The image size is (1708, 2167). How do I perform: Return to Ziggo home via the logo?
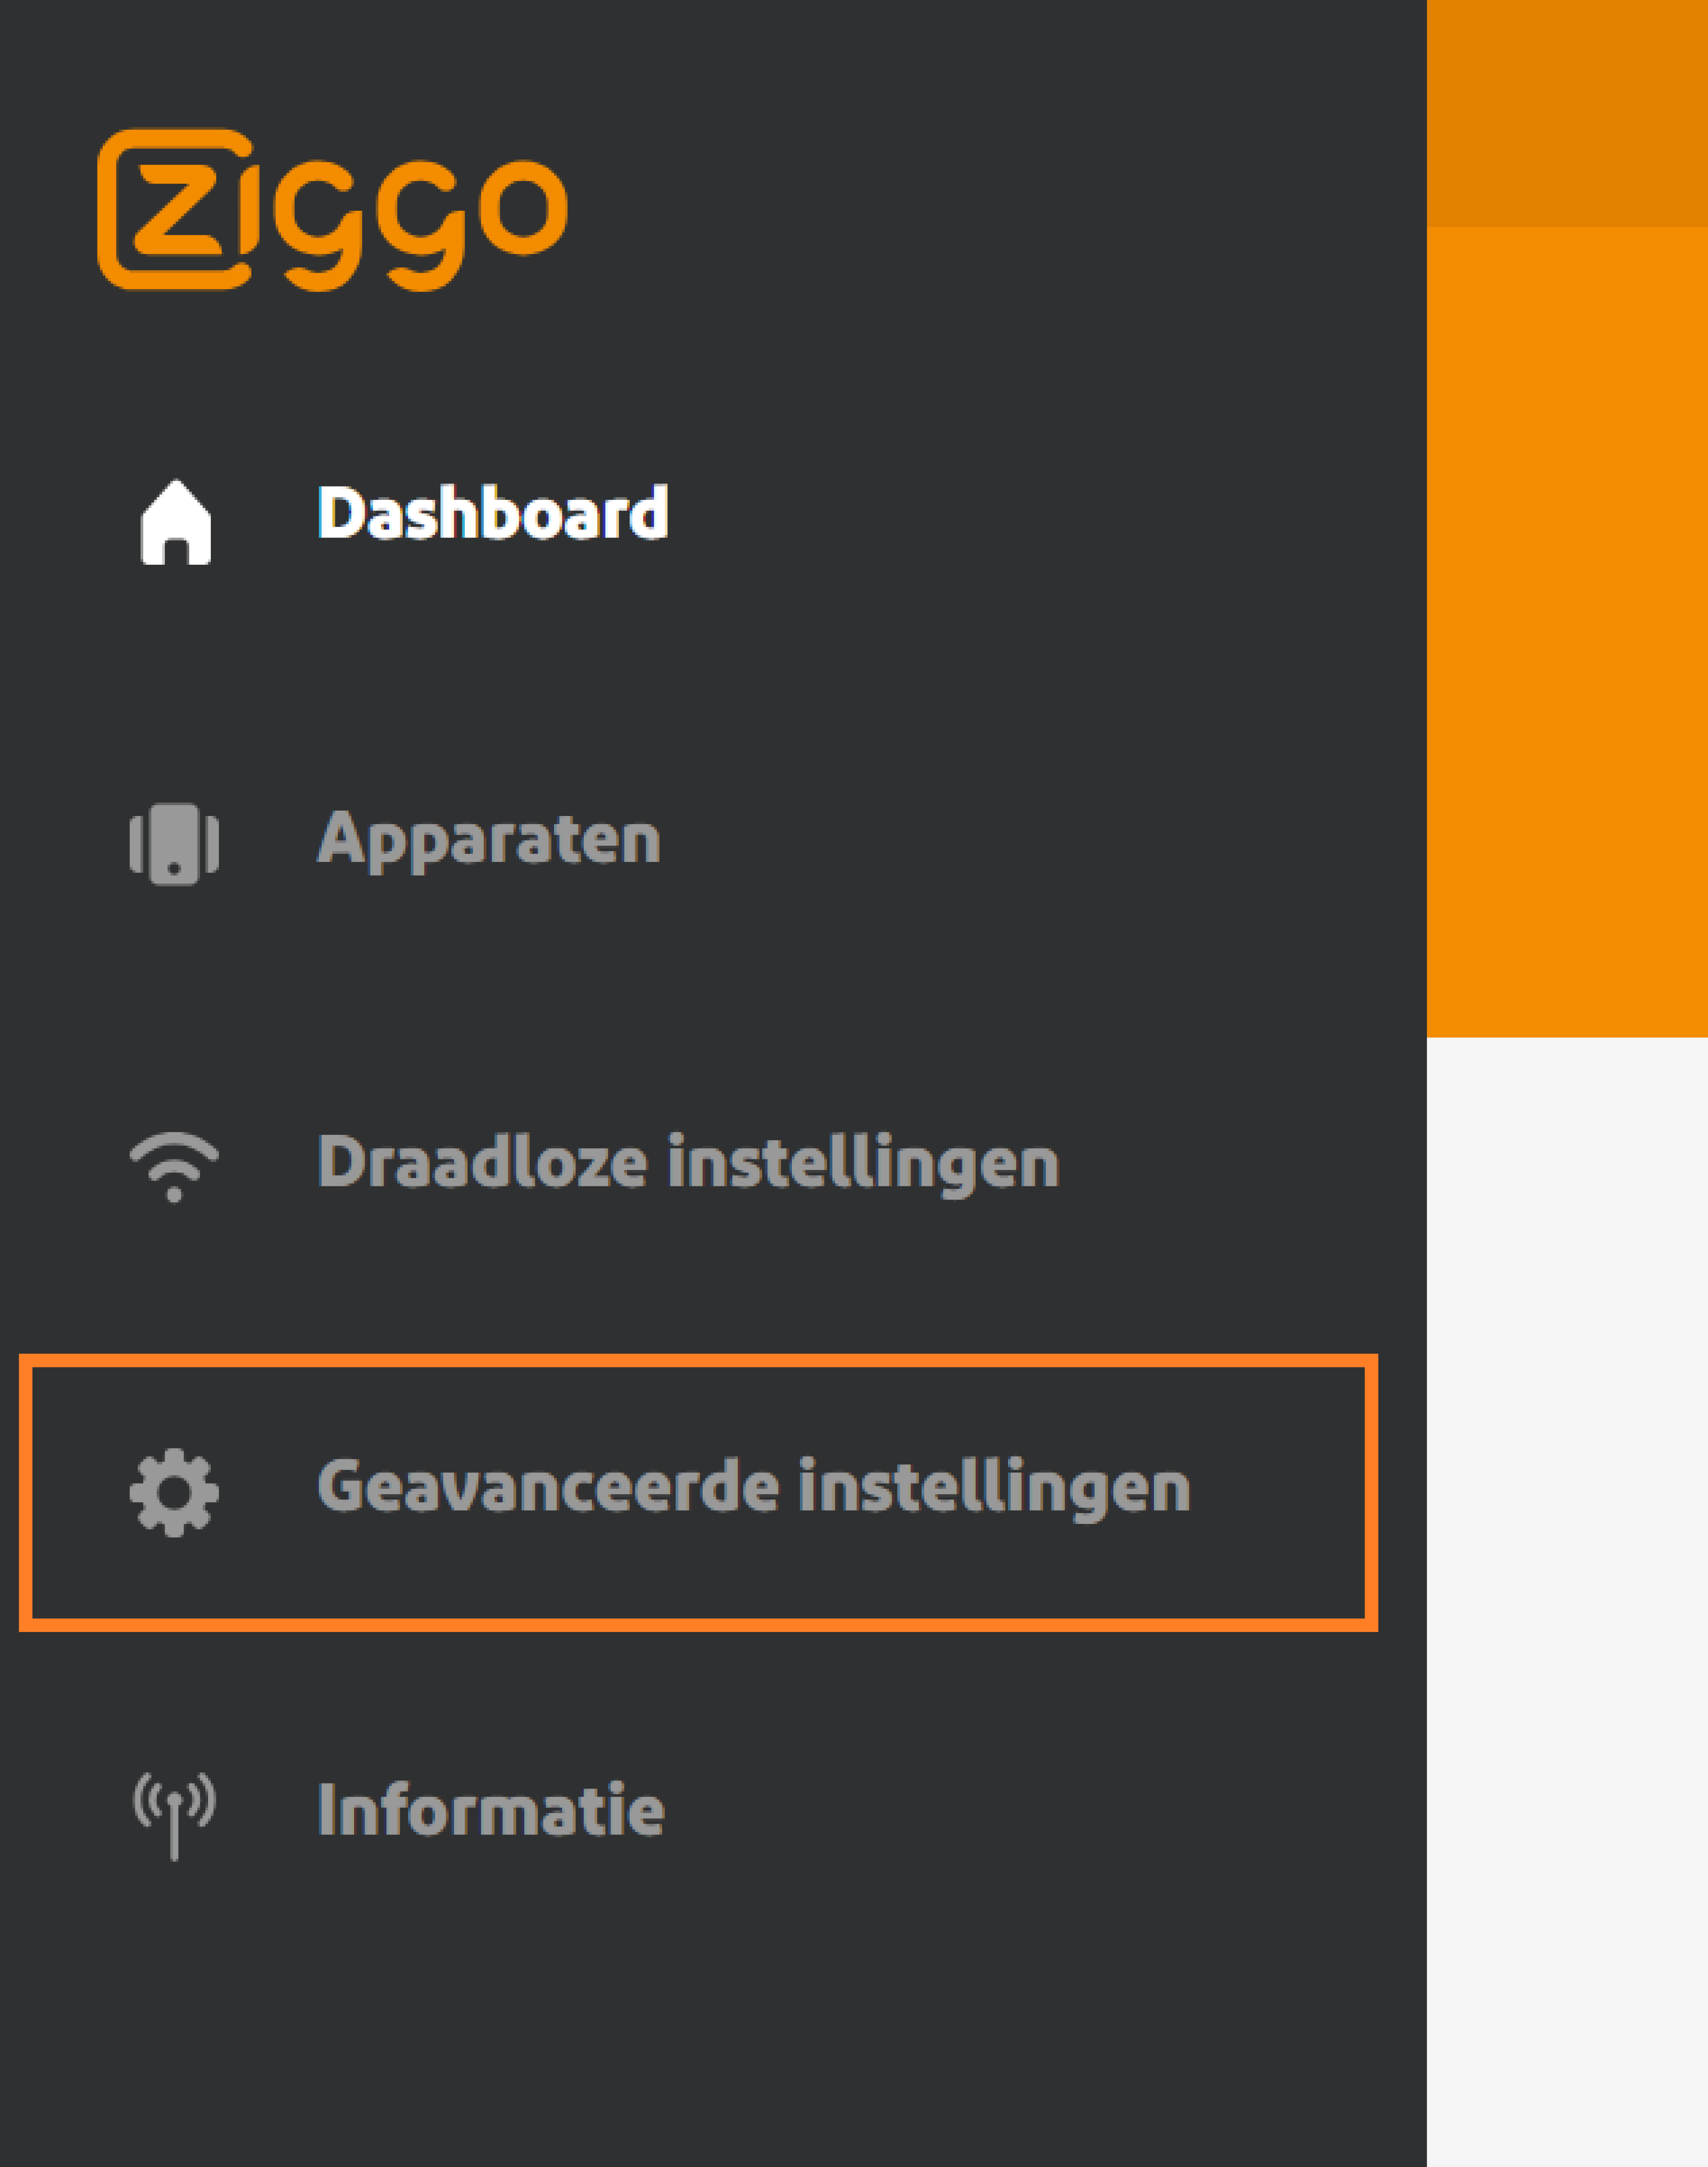click(335, 210)
